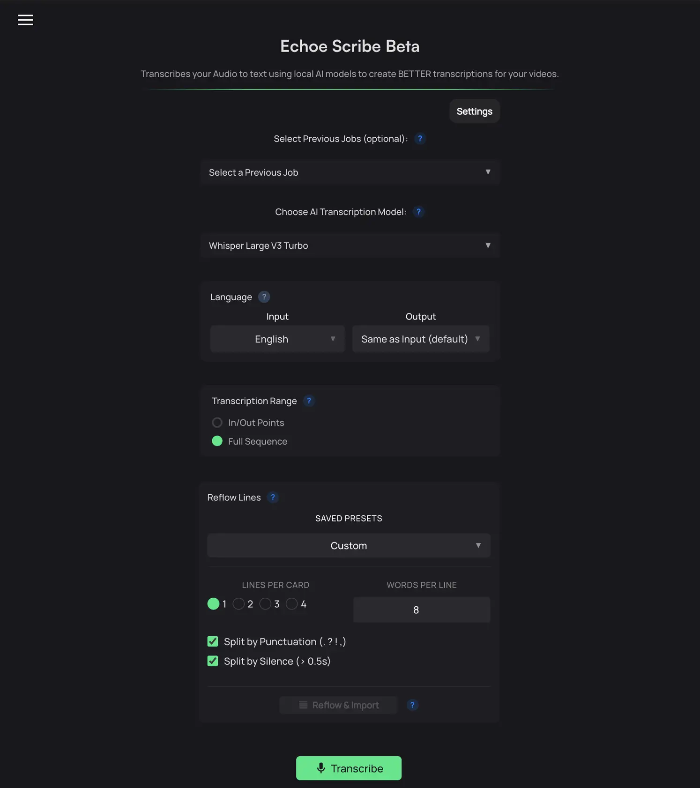This screenshot has height=788, width=700.
Task: Click the Words Per Line input field
Action: click(x=421, y=610)
